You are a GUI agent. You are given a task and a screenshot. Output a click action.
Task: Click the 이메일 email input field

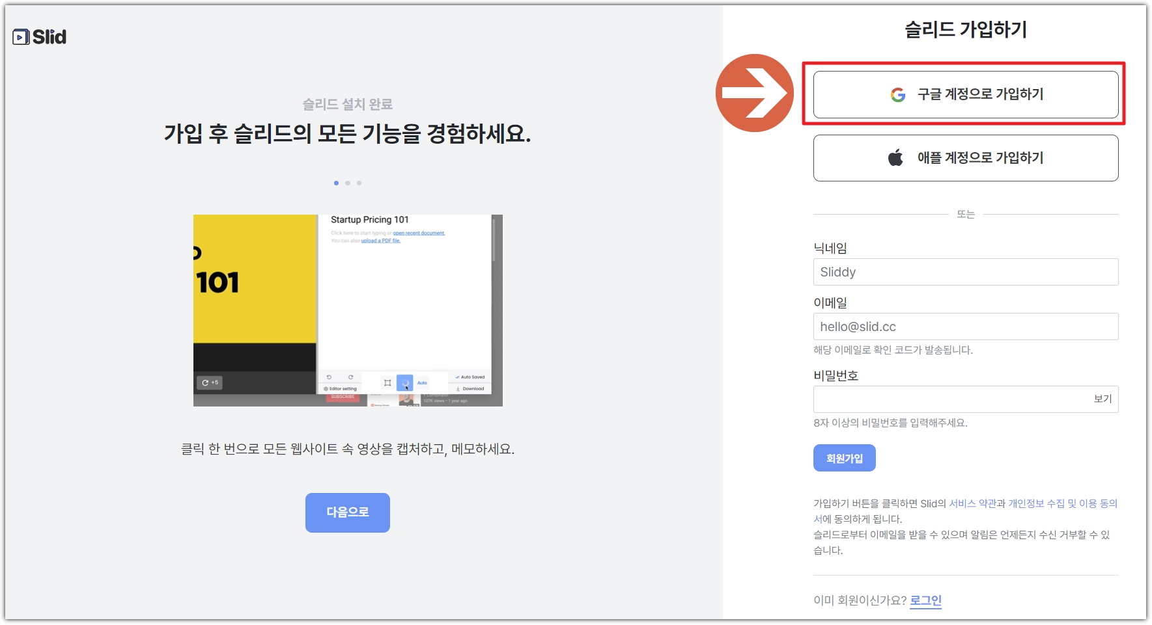tap(965, 326)
